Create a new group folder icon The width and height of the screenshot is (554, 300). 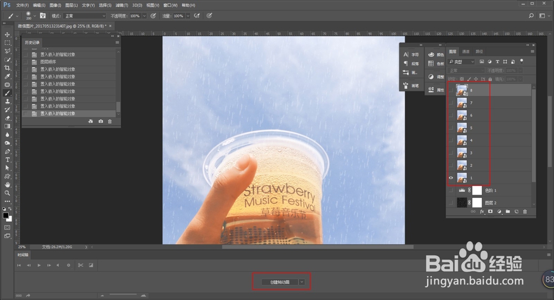(x=507, y=212)
